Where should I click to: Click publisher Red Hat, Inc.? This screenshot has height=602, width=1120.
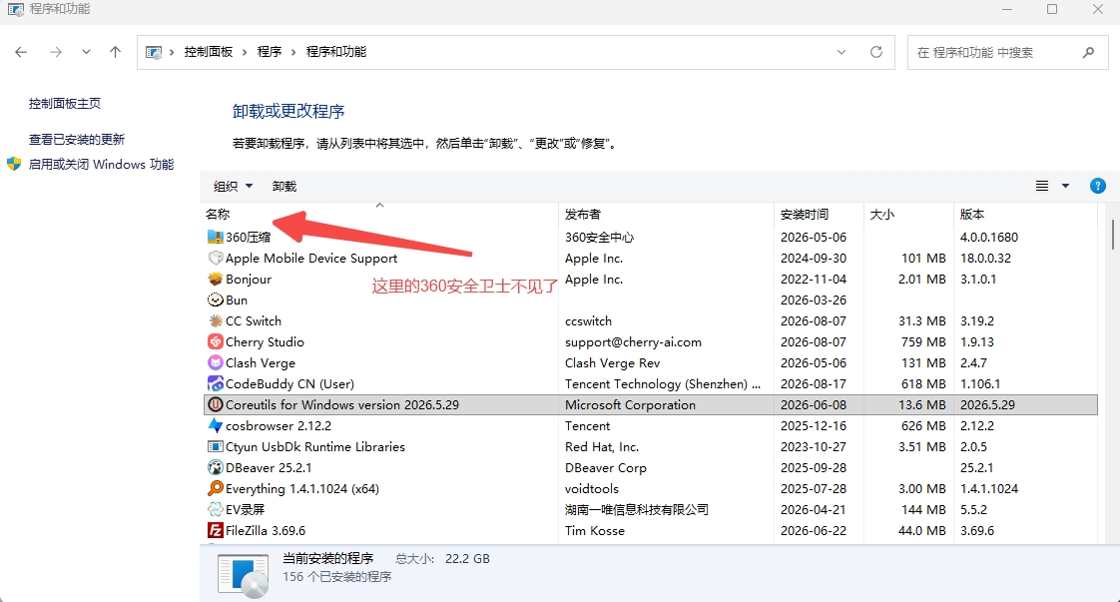(602, 446)
